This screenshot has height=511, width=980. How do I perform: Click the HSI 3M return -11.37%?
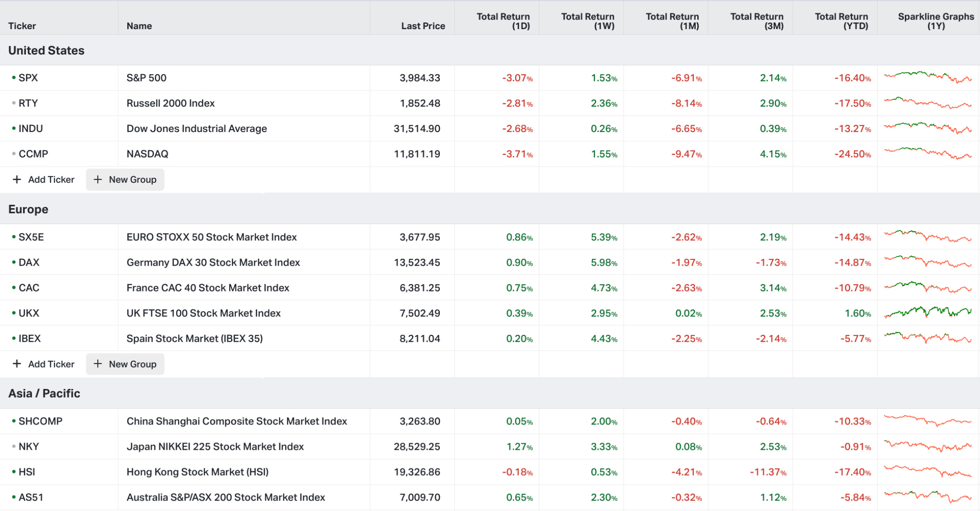click(x=768, y=472)
